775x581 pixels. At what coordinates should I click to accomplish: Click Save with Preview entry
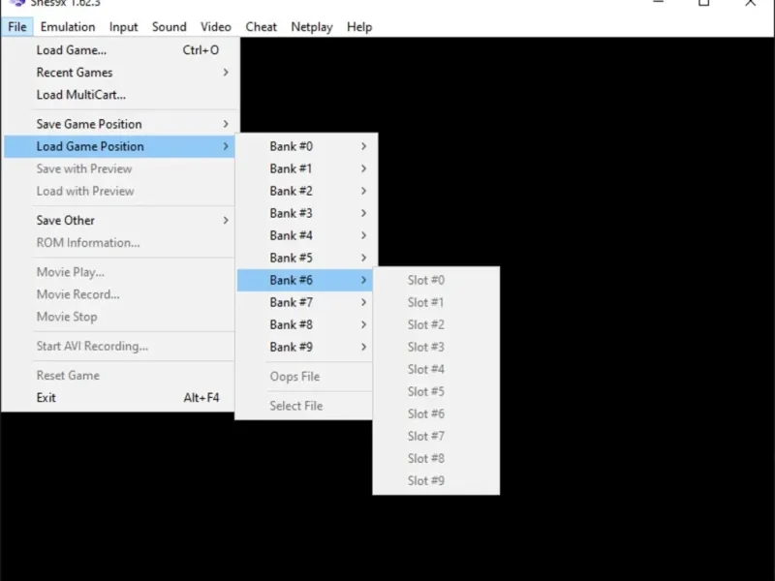click(119, 168)
